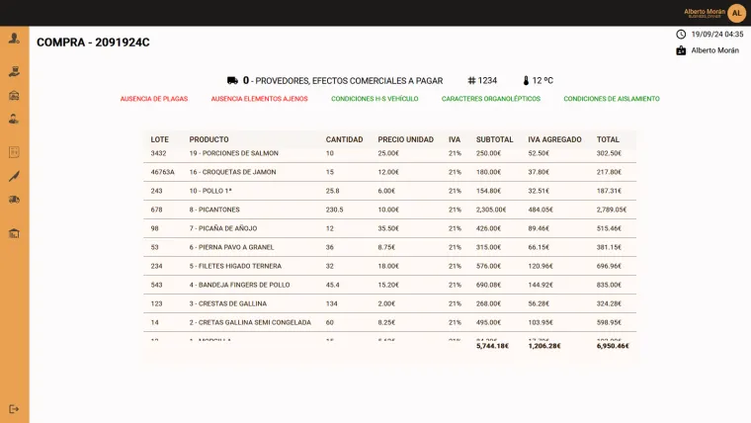Click temperature reading 12 ºC

click(x=542, y=80)
